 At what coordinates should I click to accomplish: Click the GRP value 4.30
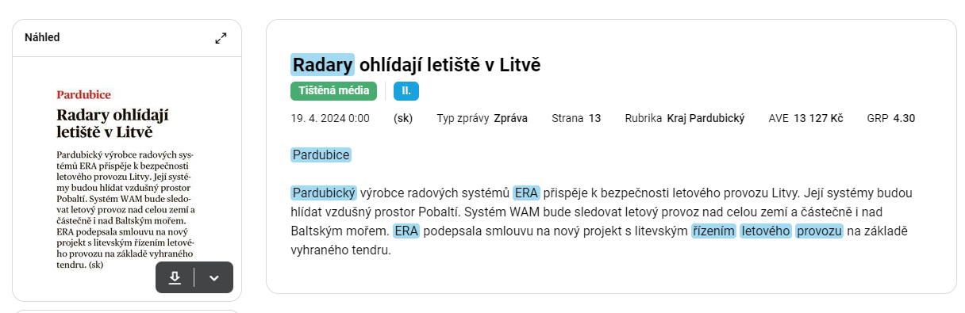pyautogui.click(x=904, y=119)
